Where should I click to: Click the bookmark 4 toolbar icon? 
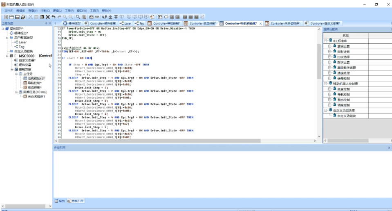(146, 17)
